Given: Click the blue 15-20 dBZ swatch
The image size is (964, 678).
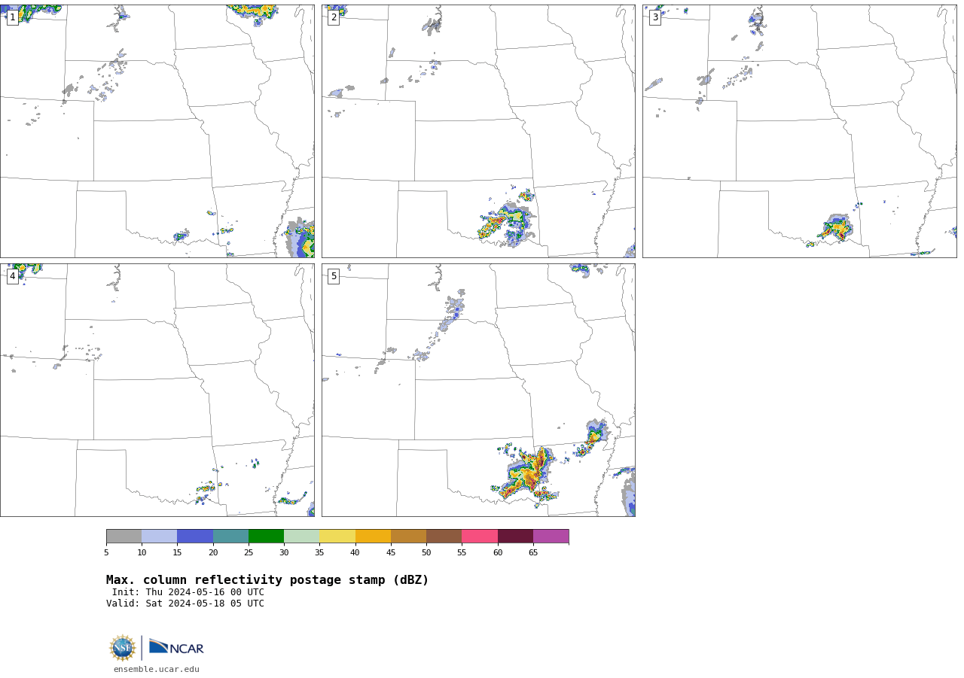Looking at the screenshot, I should coord(195,537).
